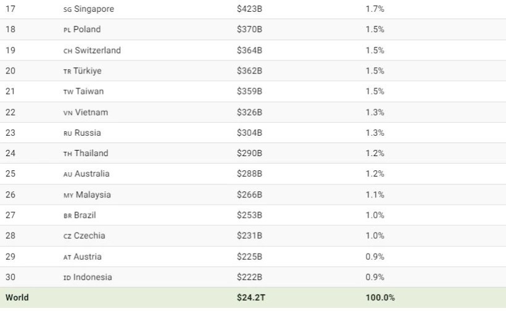
Task: Click the 100.0% world share cell
Action: pos(380,297)
